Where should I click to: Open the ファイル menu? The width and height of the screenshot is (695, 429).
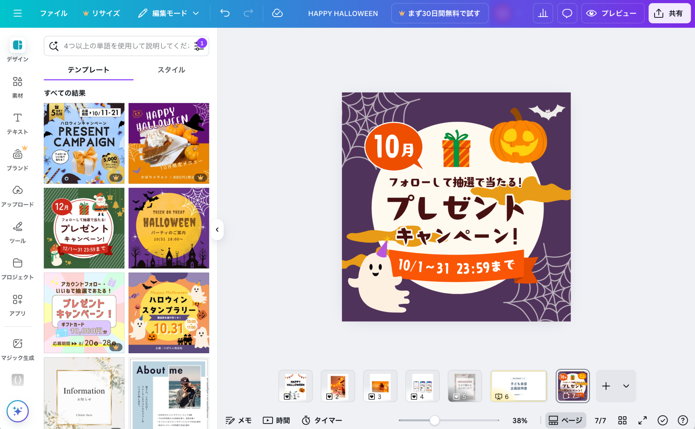tap(54, 14)
